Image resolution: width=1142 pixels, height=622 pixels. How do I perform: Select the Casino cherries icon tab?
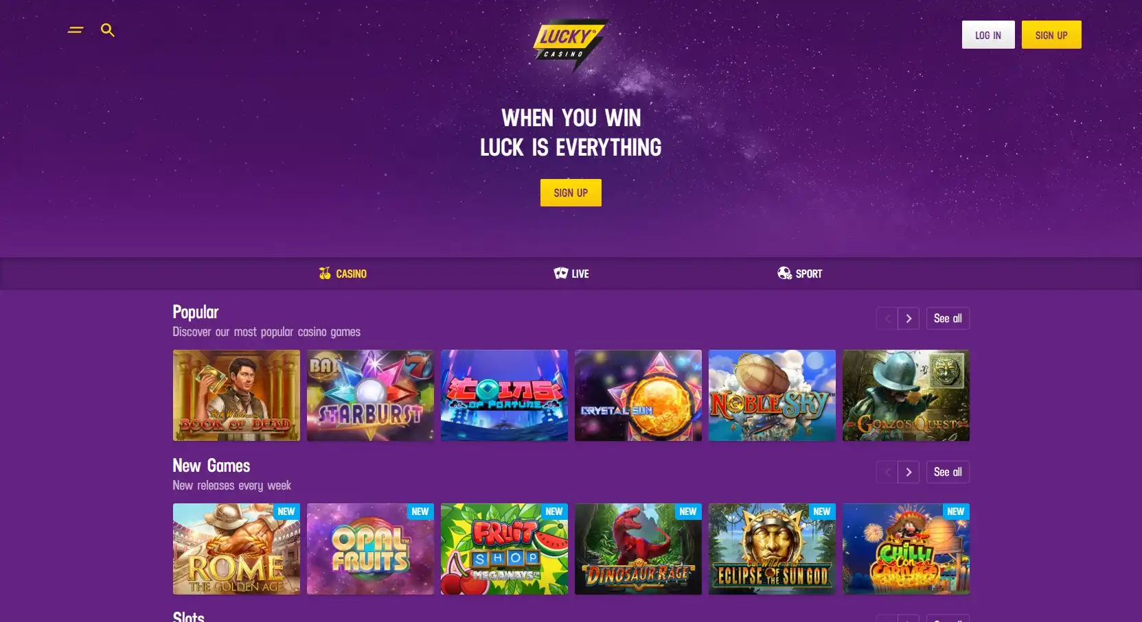[343, 274]
